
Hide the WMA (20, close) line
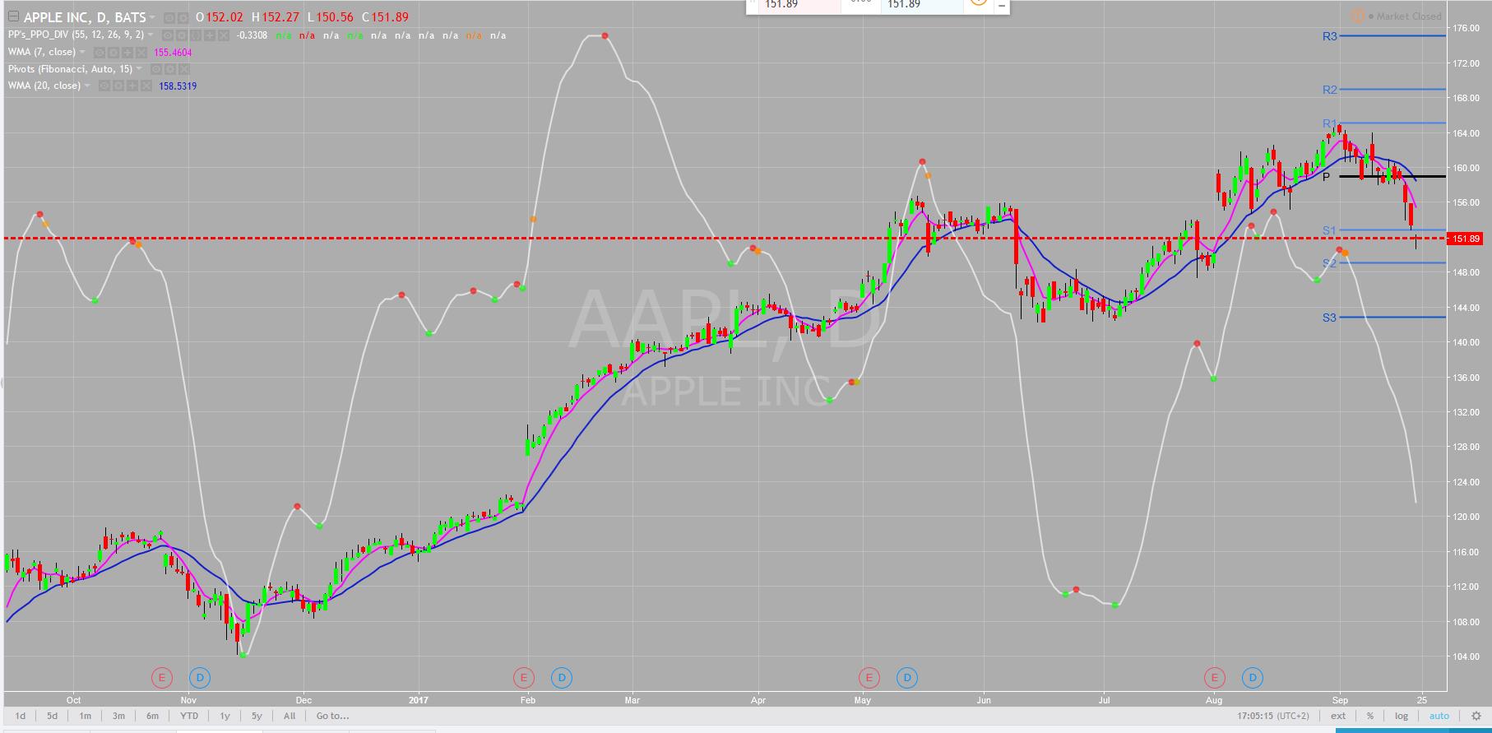pos(104,86)
